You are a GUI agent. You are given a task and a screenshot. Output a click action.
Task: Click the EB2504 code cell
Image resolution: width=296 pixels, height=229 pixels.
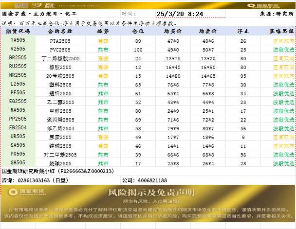(x=18, y=127)
